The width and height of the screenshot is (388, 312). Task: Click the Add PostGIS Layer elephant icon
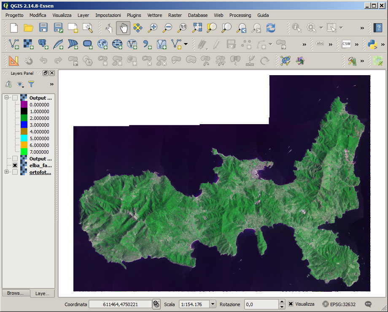point(43,44)
